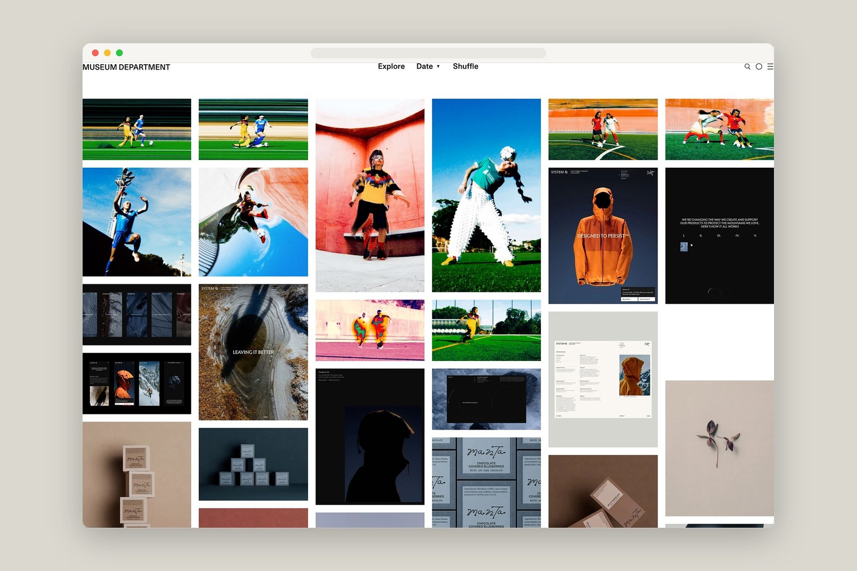Image resolution: width=857 pixels, height=571 pixels.
Task: Open the goalkeeper jumping under floodlights photo
Action: tap(137, 222)
